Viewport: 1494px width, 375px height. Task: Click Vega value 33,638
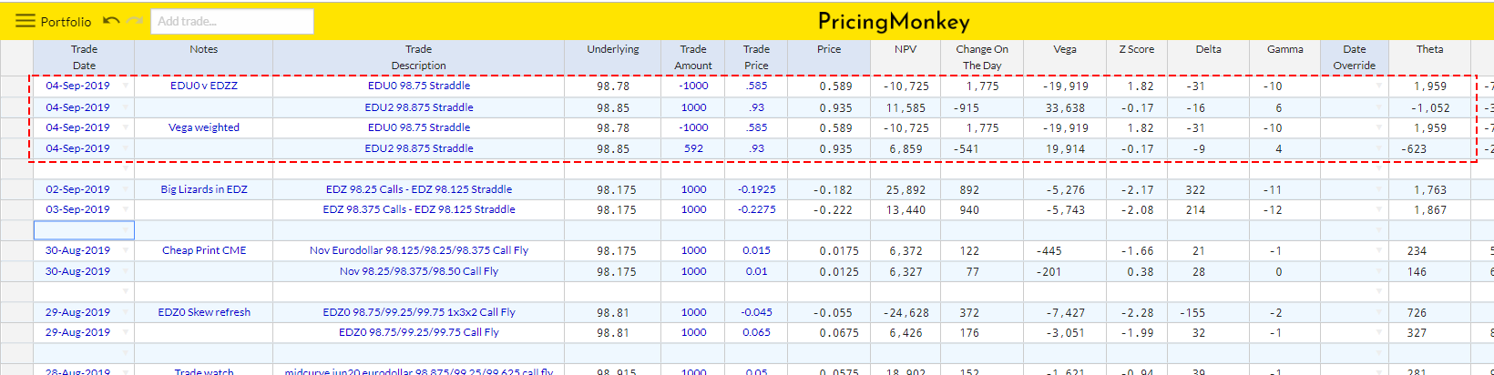1065,107
